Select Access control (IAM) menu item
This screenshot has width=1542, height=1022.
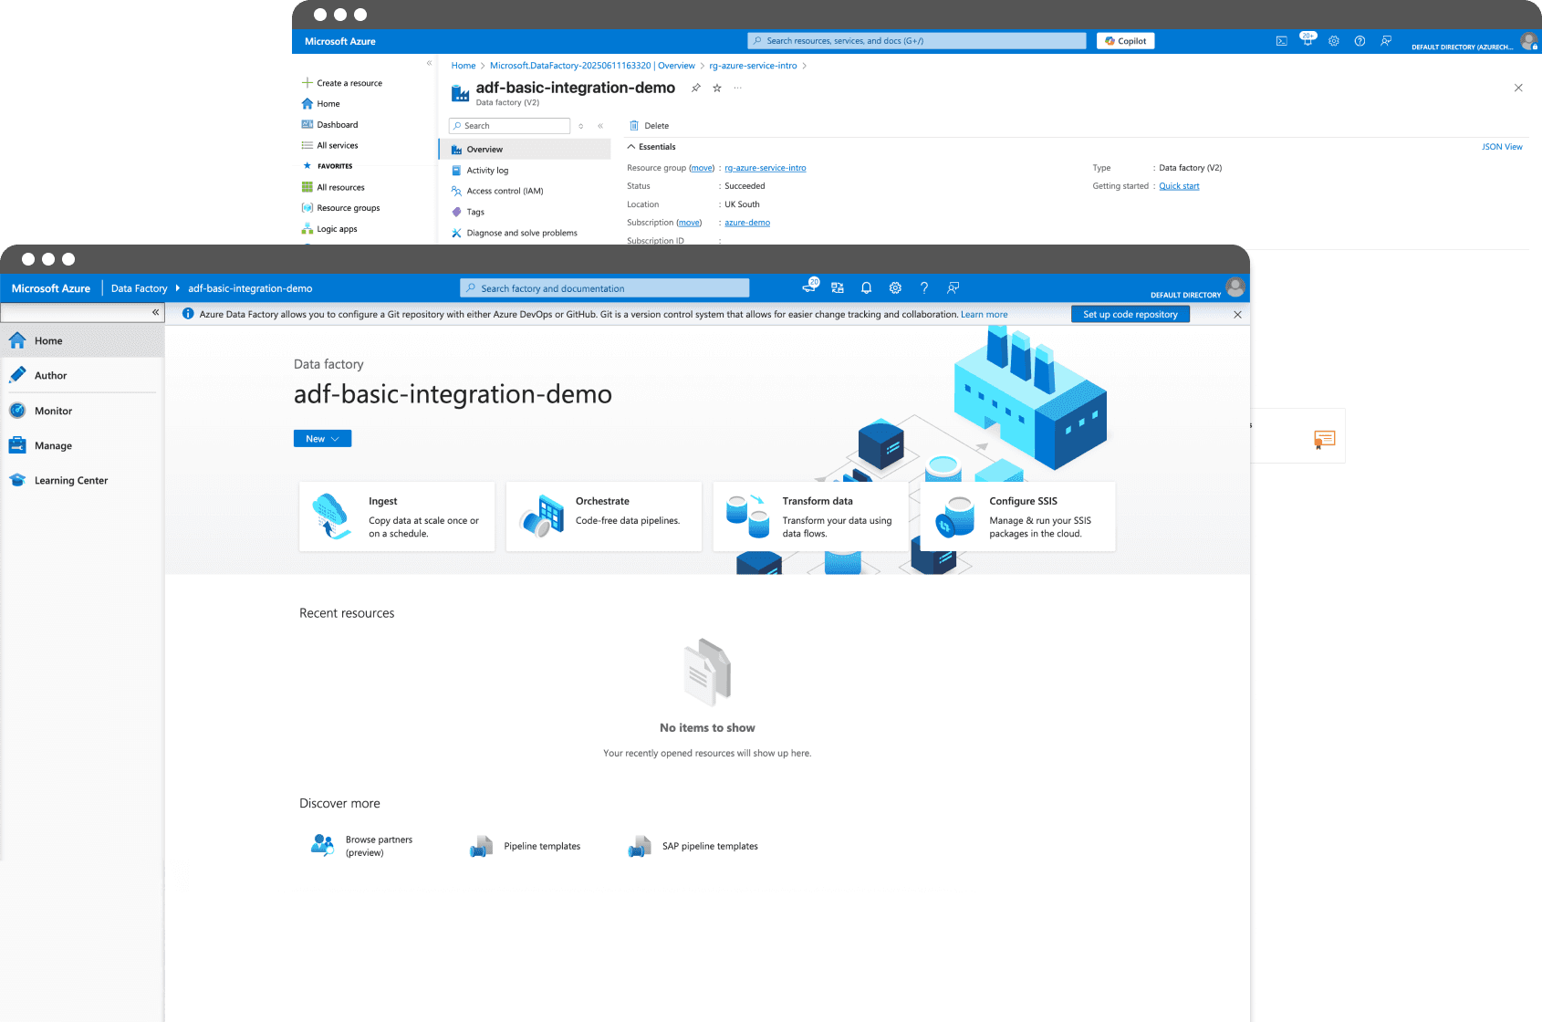click(505, 192)
